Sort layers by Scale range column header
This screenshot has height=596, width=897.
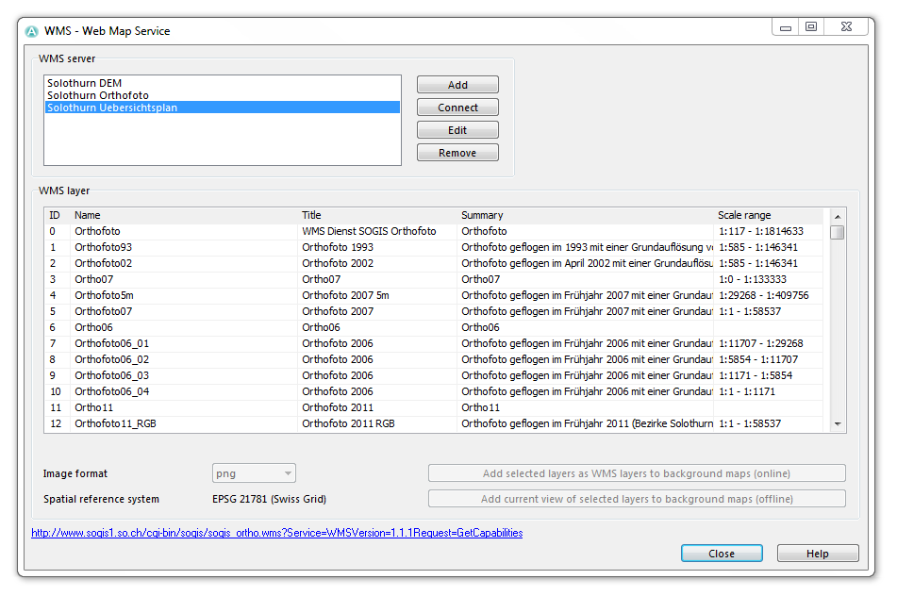[744, 215]
